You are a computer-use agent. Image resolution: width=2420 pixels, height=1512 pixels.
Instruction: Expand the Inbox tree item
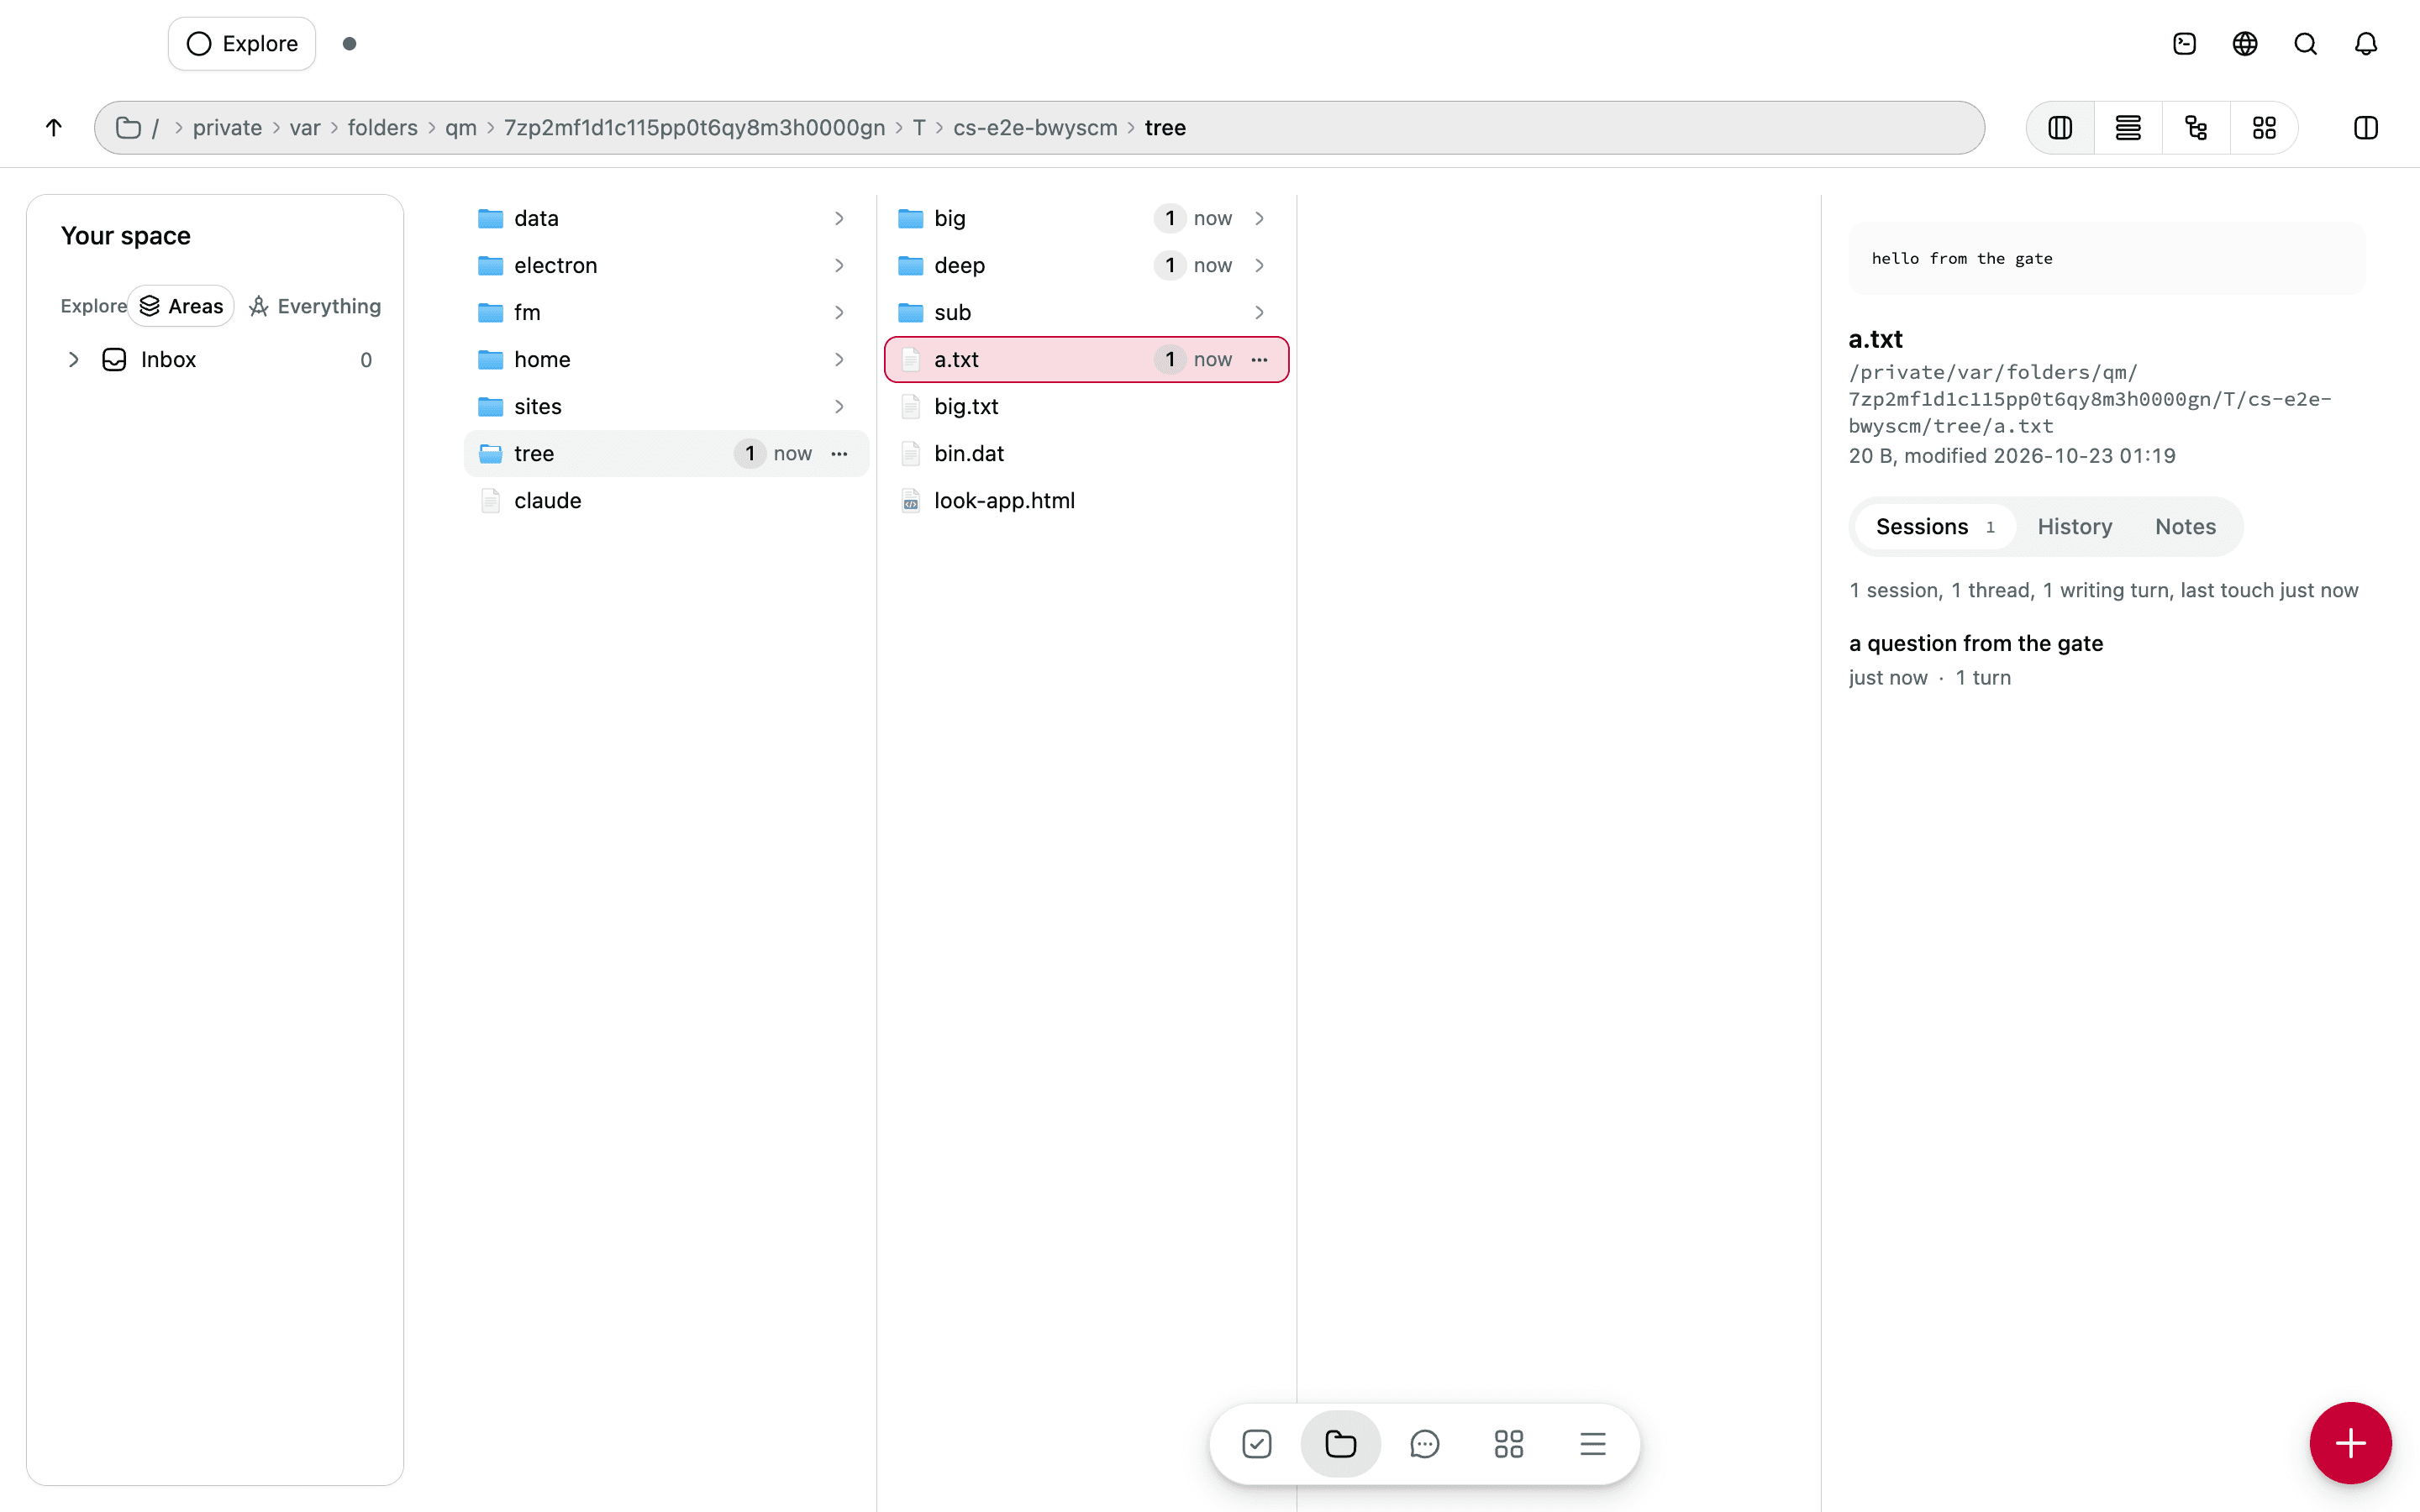[73, 359]
